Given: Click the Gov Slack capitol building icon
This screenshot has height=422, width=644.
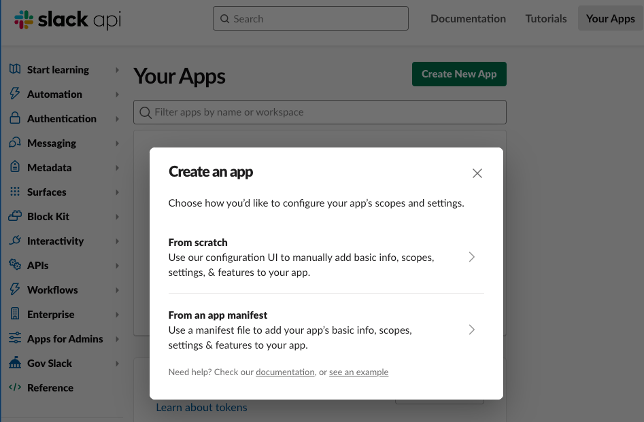Looking at the screenshot, I should coord(15,362).
